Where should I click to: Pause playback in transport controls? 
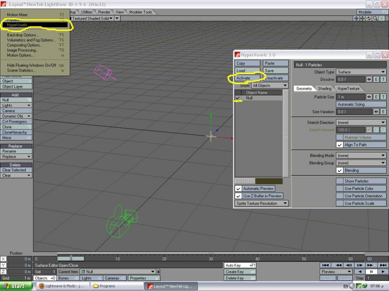pyautogui.click(x=371, y=272)
